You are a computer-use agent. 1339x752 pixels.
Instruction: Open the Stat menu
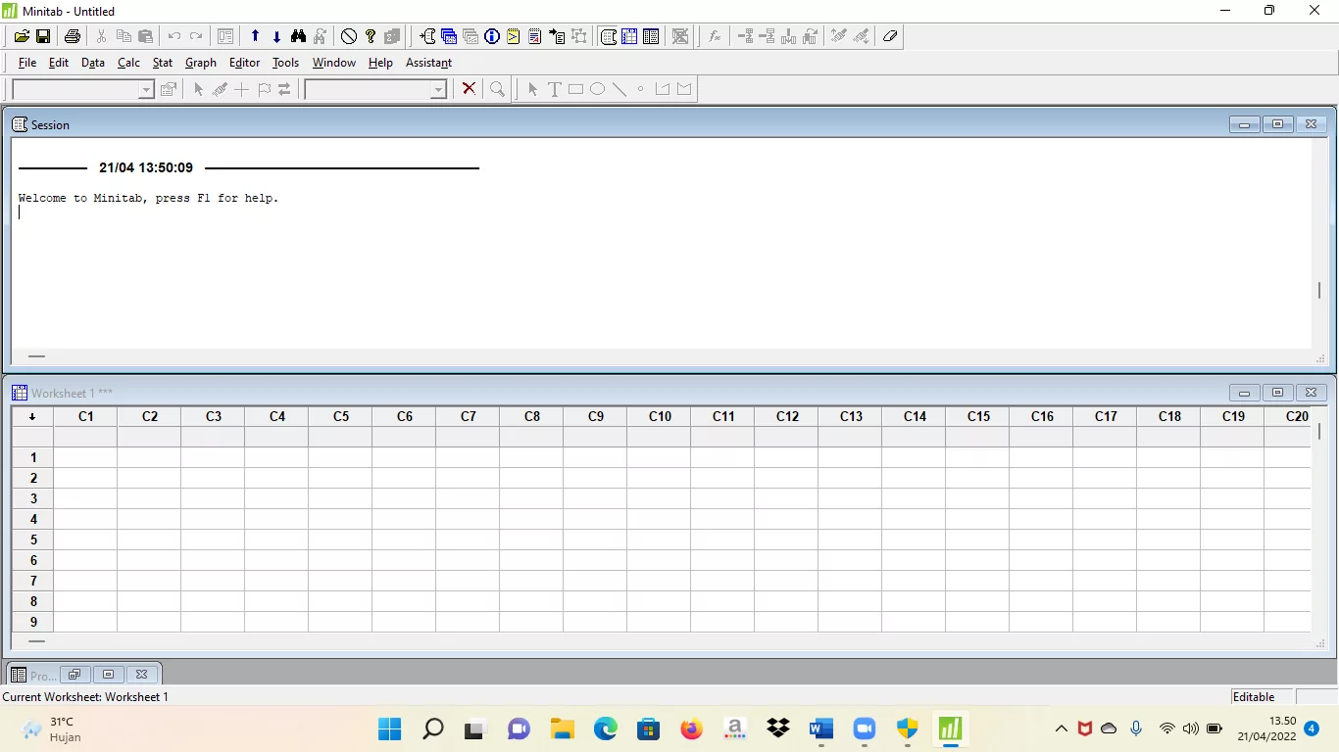pyautogui.click(x=163, y=63)
